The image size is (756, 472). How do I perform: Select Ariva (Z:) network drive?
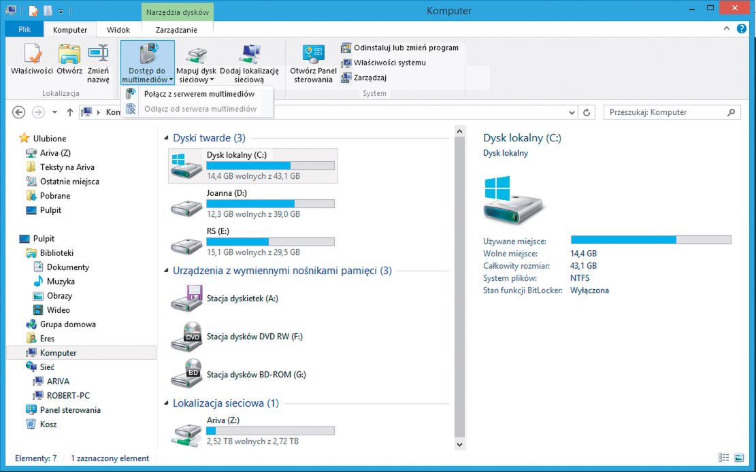click(253, 431)
